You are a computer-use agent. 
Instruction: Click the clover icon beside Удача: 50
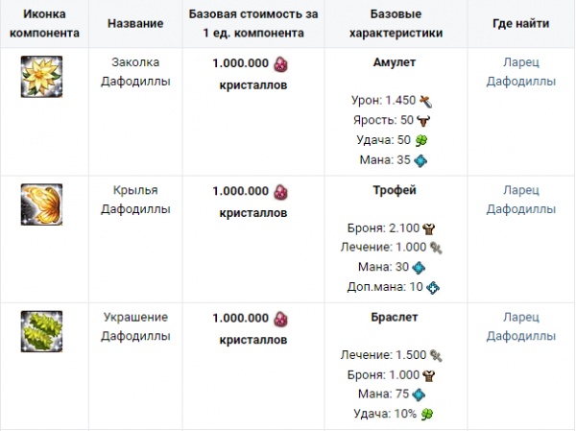420,140
